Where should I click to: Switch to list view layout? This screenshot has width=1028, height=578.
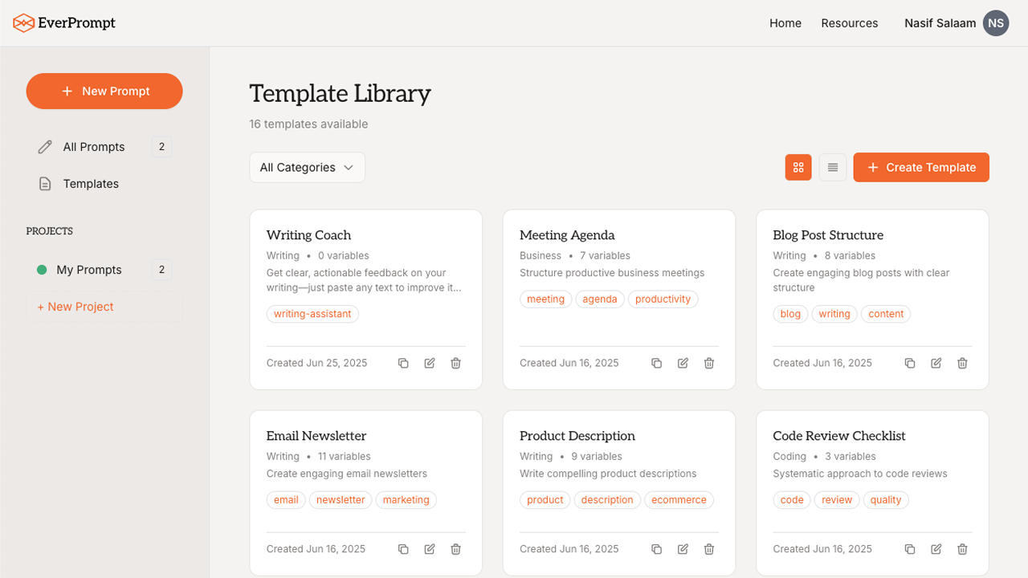tap(833, 167)
